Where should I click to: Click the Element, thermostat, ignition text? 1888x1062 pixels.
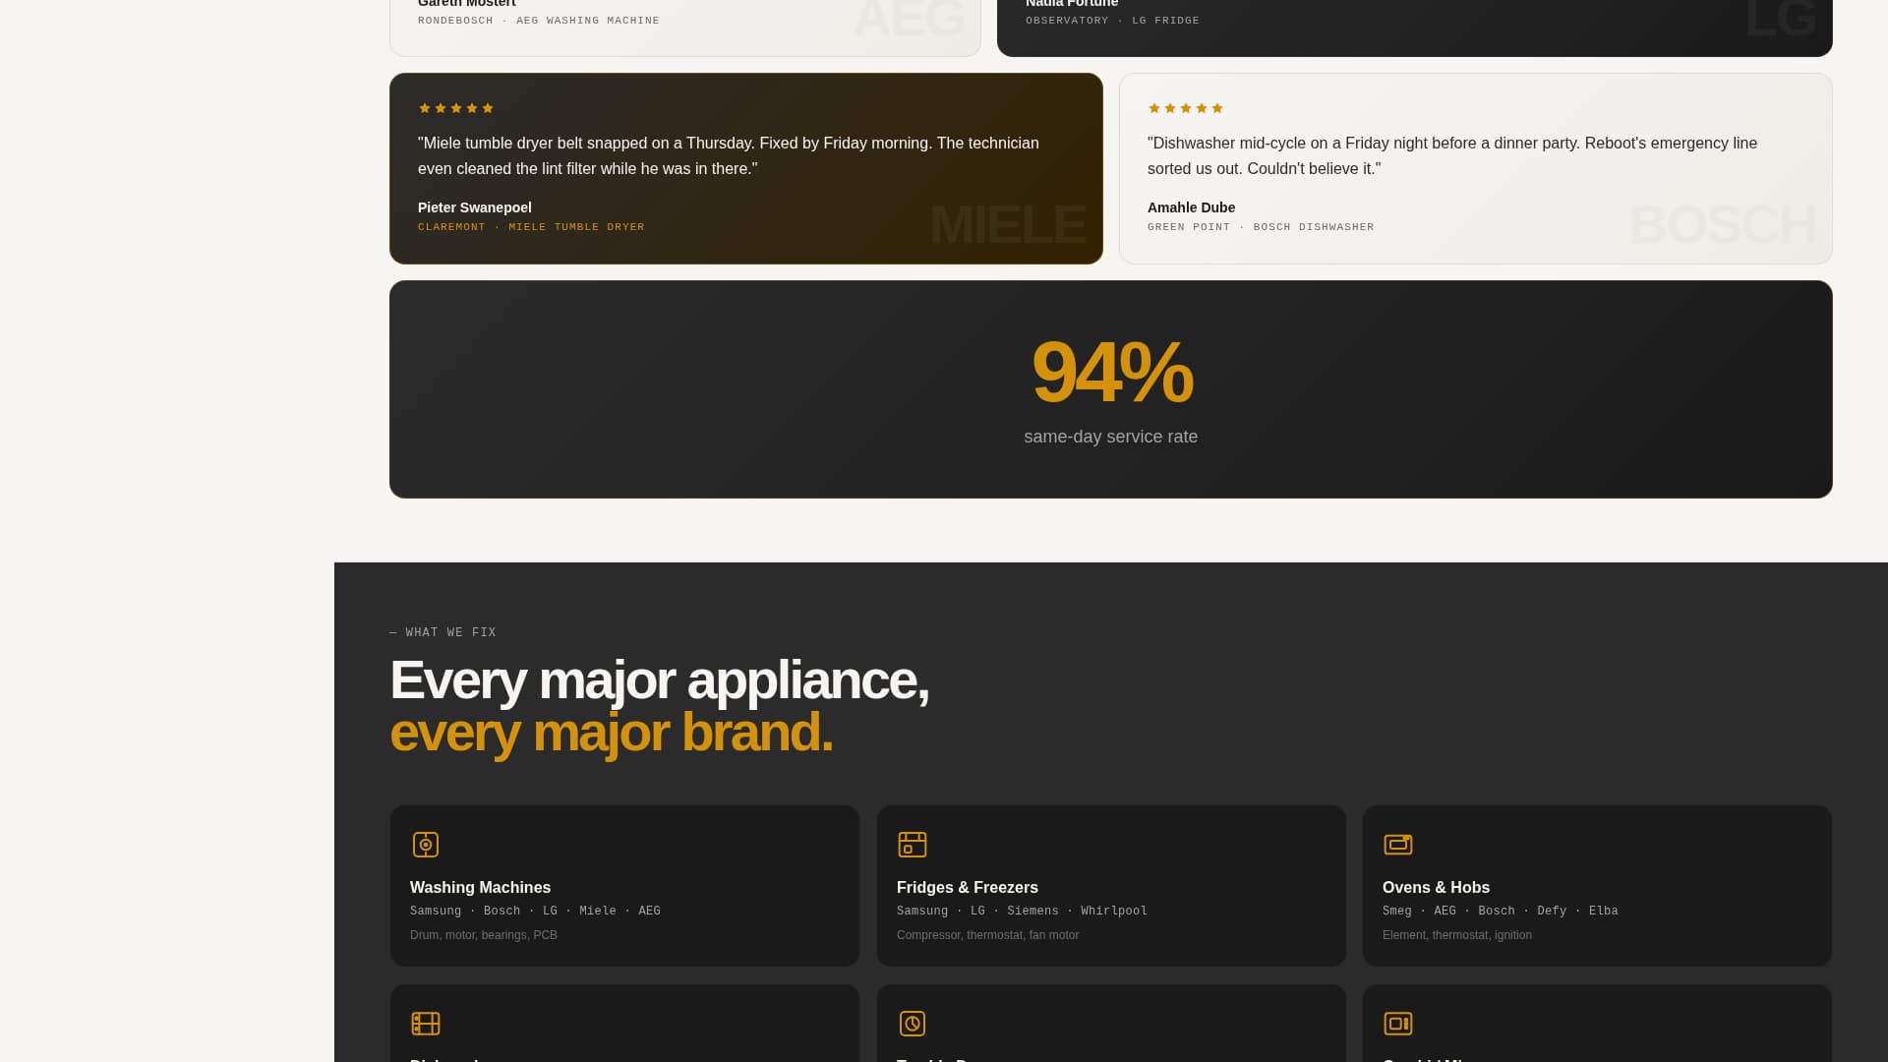click(x=1456, y=935)
